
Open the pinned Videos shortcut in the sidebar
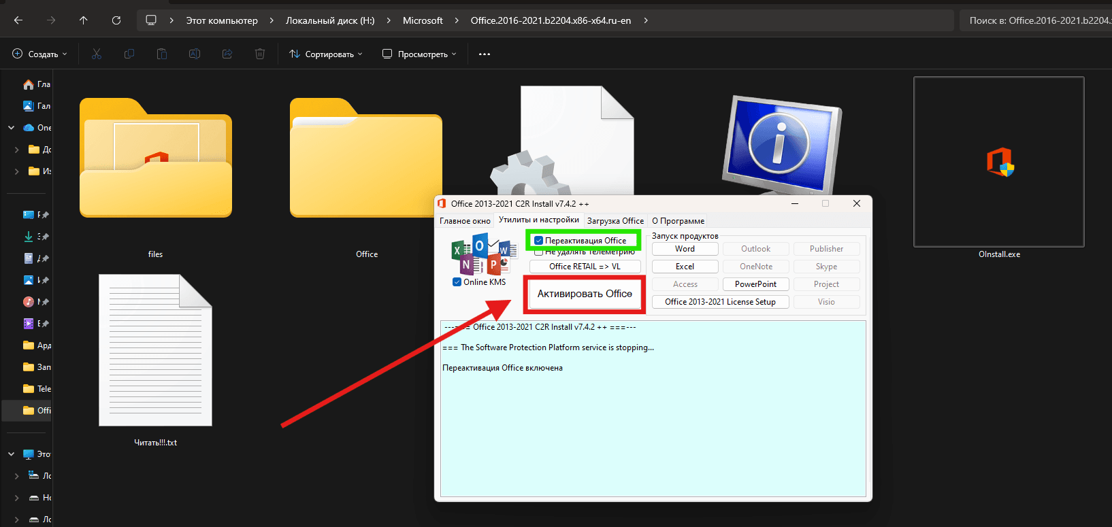click(37, 324)
